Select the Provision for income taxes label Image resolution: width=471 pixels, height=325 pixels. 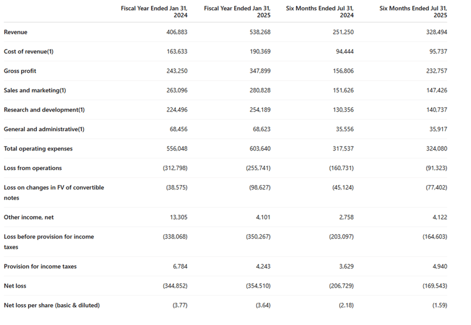[x=40, y=266]
